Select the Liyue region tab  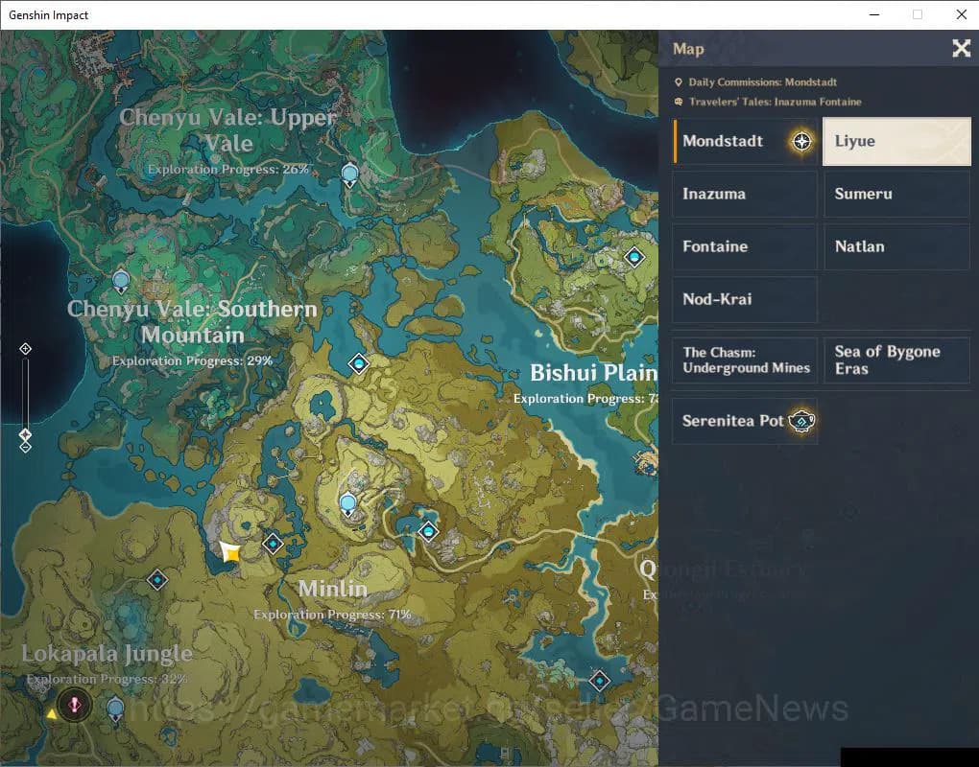click(x=896, y=141)
